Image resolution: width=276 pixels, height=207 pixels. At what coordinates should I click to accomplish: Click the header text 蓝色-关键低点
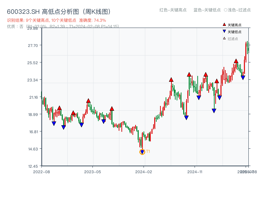point(207,10)
